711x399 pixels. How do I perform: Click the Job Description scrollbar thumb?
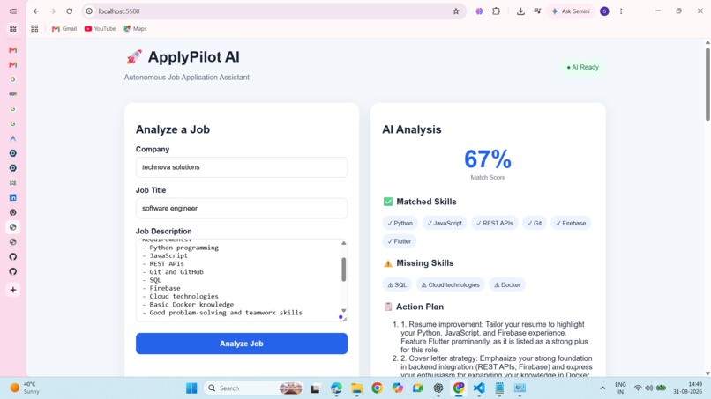coord(344,270)
